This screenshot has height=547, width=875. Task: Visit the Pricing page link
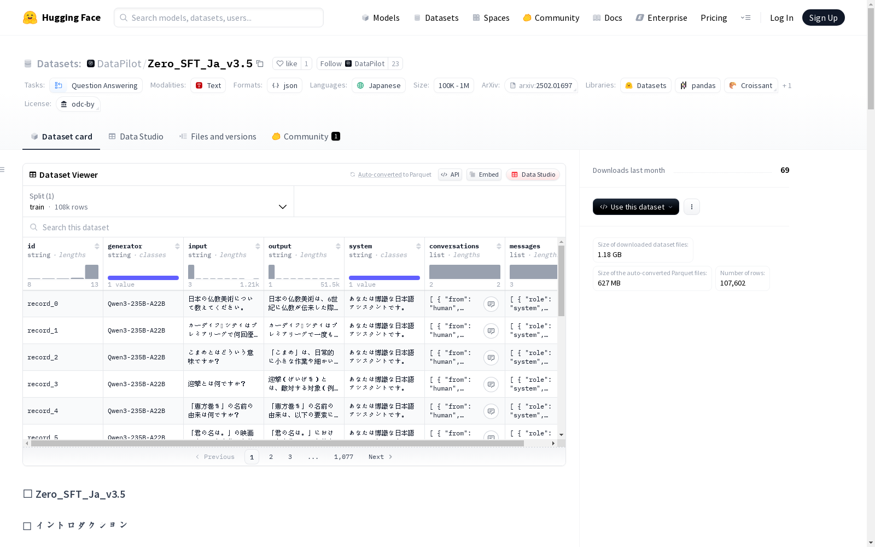(714, 18)
